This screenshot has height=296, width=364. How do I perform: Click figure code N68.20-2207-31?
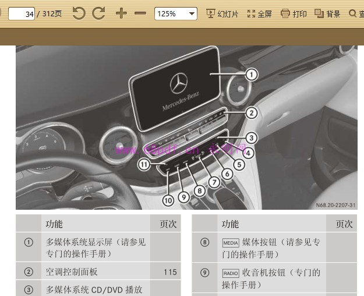pyautogui.click(x=335, y=205)
